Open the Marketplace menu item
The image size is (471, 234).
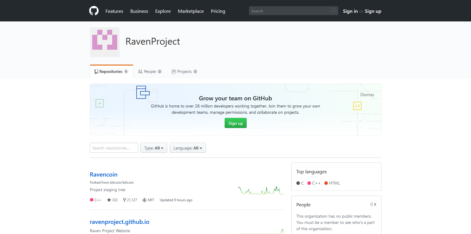pyautogui.click(x=191, y=11)
